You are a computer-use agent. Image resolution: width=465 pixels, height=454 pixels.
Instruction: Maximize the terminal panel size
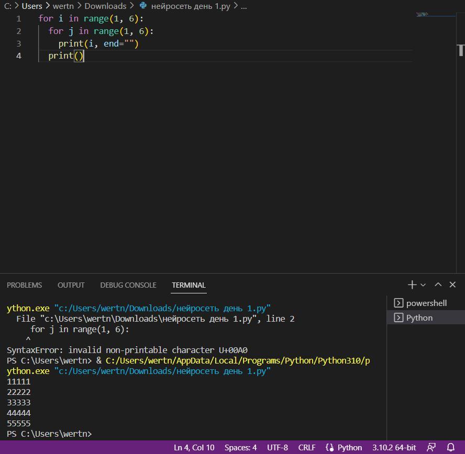coord(438,285)
